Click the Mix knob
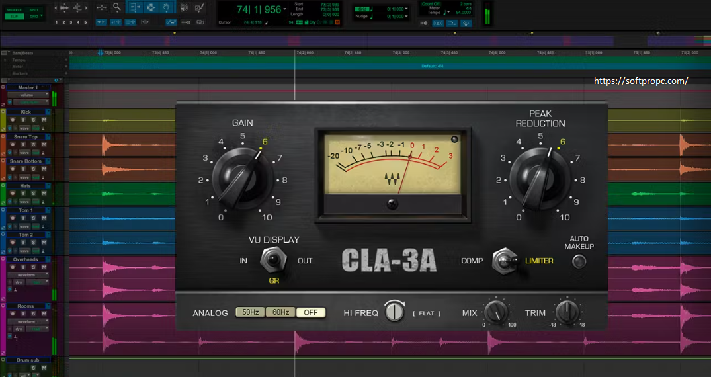The height and width of the screenshot is (377, 711). (x=496, y=312)
